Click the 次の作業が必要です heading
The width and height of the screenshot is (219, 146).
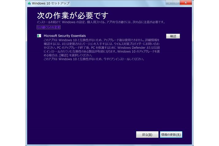(x=73, y=15)
